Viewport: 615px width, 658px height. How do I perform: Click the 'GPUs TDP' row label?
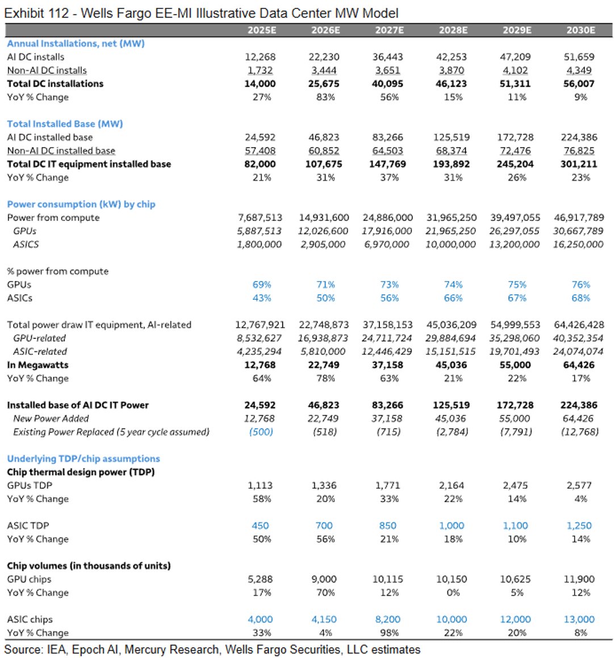click(30, 486)
